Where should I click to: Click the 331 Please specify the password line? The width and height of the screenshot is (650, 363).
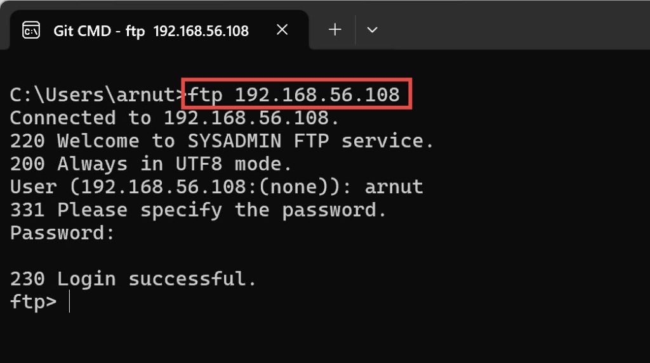point(198,210)
